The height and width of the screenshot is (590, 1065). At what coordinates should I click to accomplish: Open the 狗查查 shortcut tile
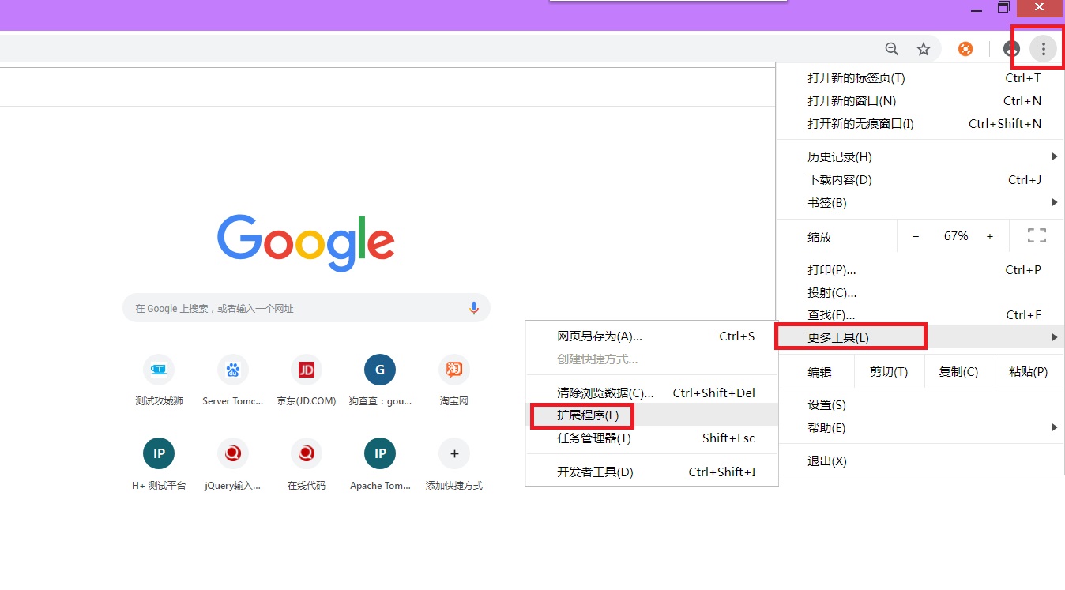click(380, 381)
